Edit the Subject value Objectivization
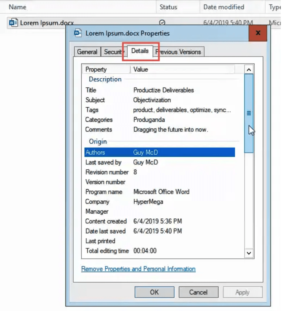Viewport: 282px width, 311px height. 152,100
